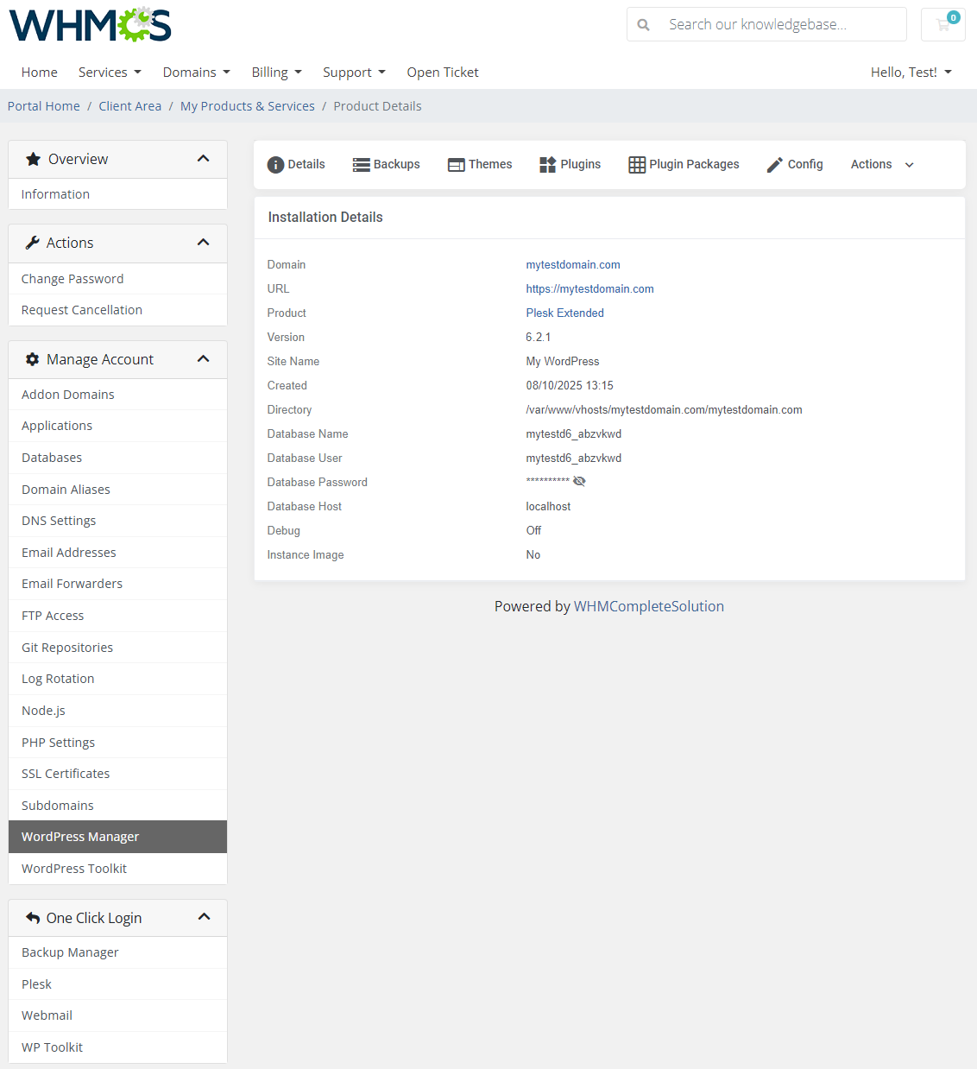977x1069 pixels.
Task: Open the WHMCompleteSolution link
Action: point(648,605)
